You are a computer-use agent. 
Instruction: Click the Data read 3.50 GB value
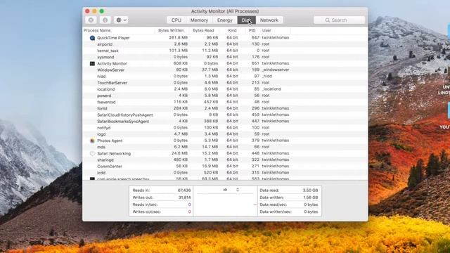coord(310,190)
